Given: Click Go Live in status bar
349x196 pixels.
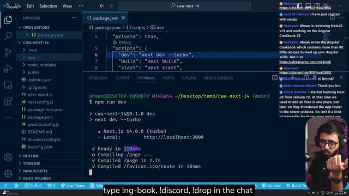Looking at the screenshot, I should (x=271, y=186).
